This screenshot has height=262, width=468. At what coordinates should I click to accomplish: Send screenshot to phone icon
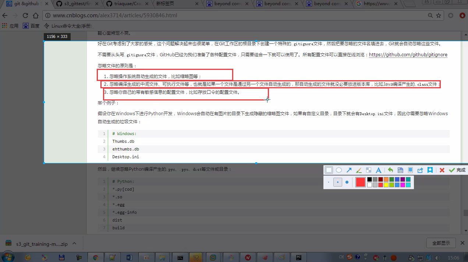point(410,170)
